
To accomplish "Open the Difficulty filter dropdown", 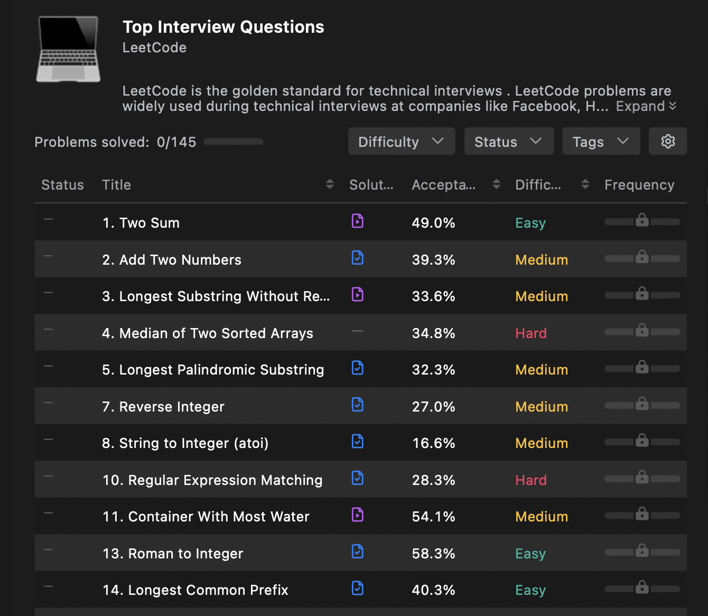I will 401,141.
